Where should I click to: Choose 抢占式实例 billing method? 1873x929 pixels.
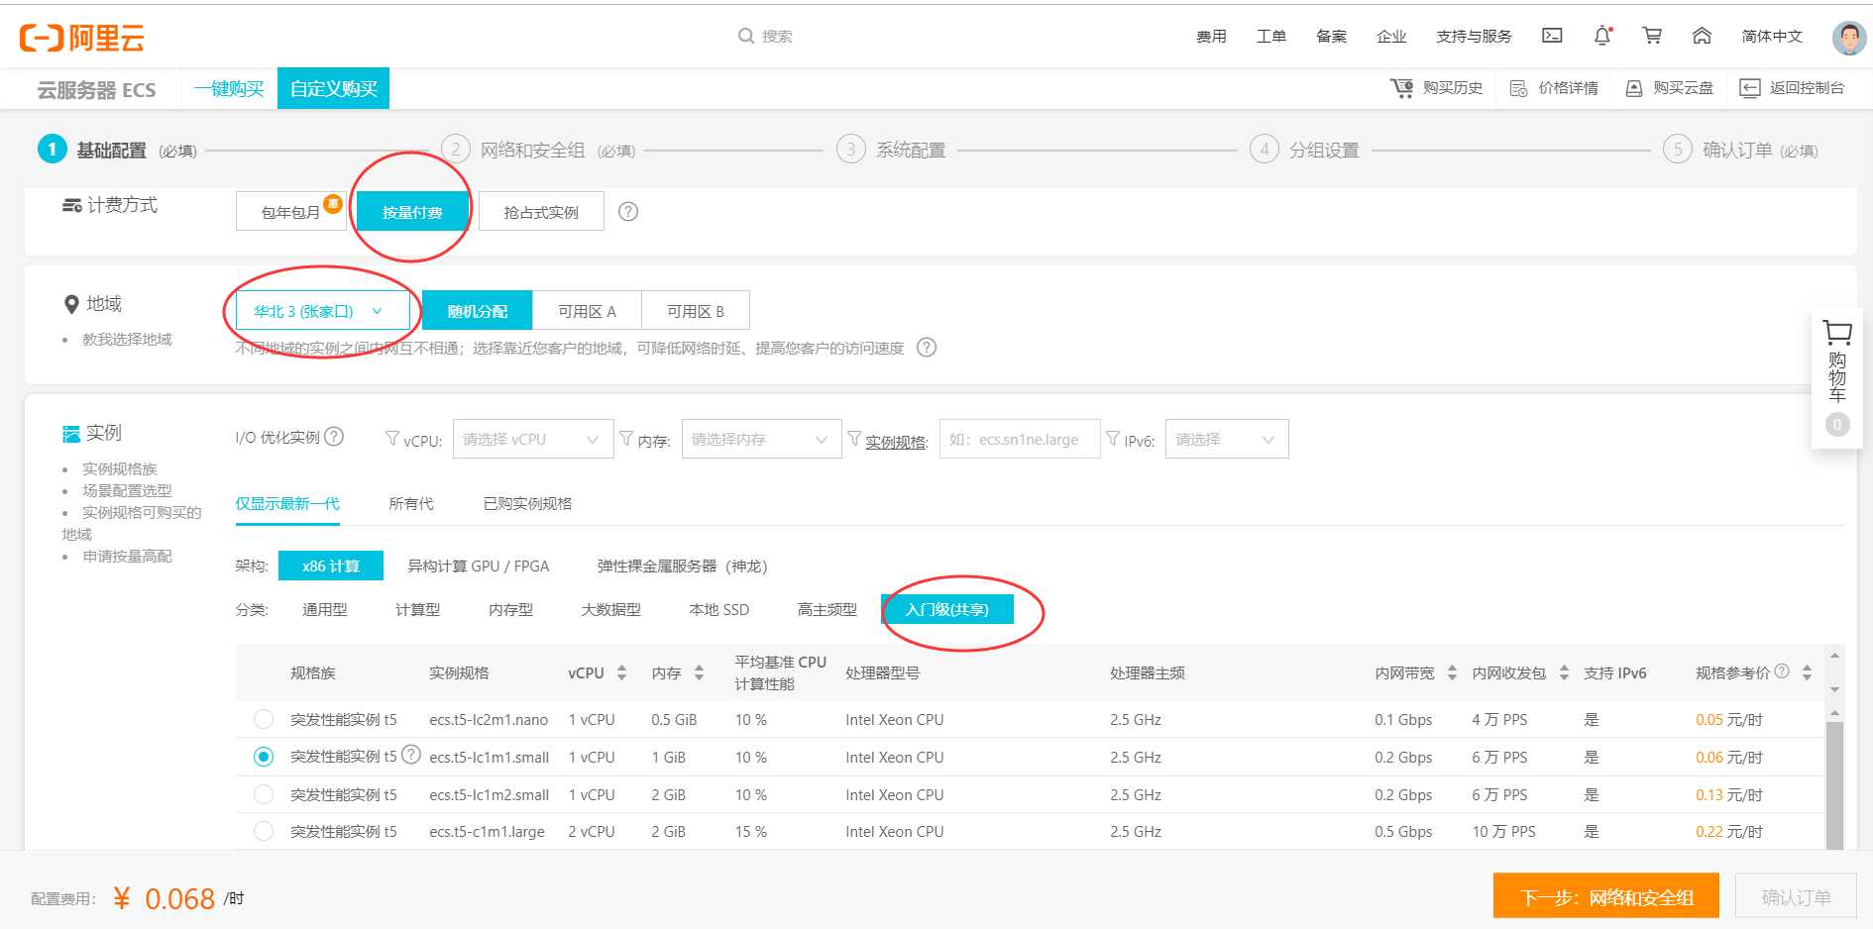(541, 212)
